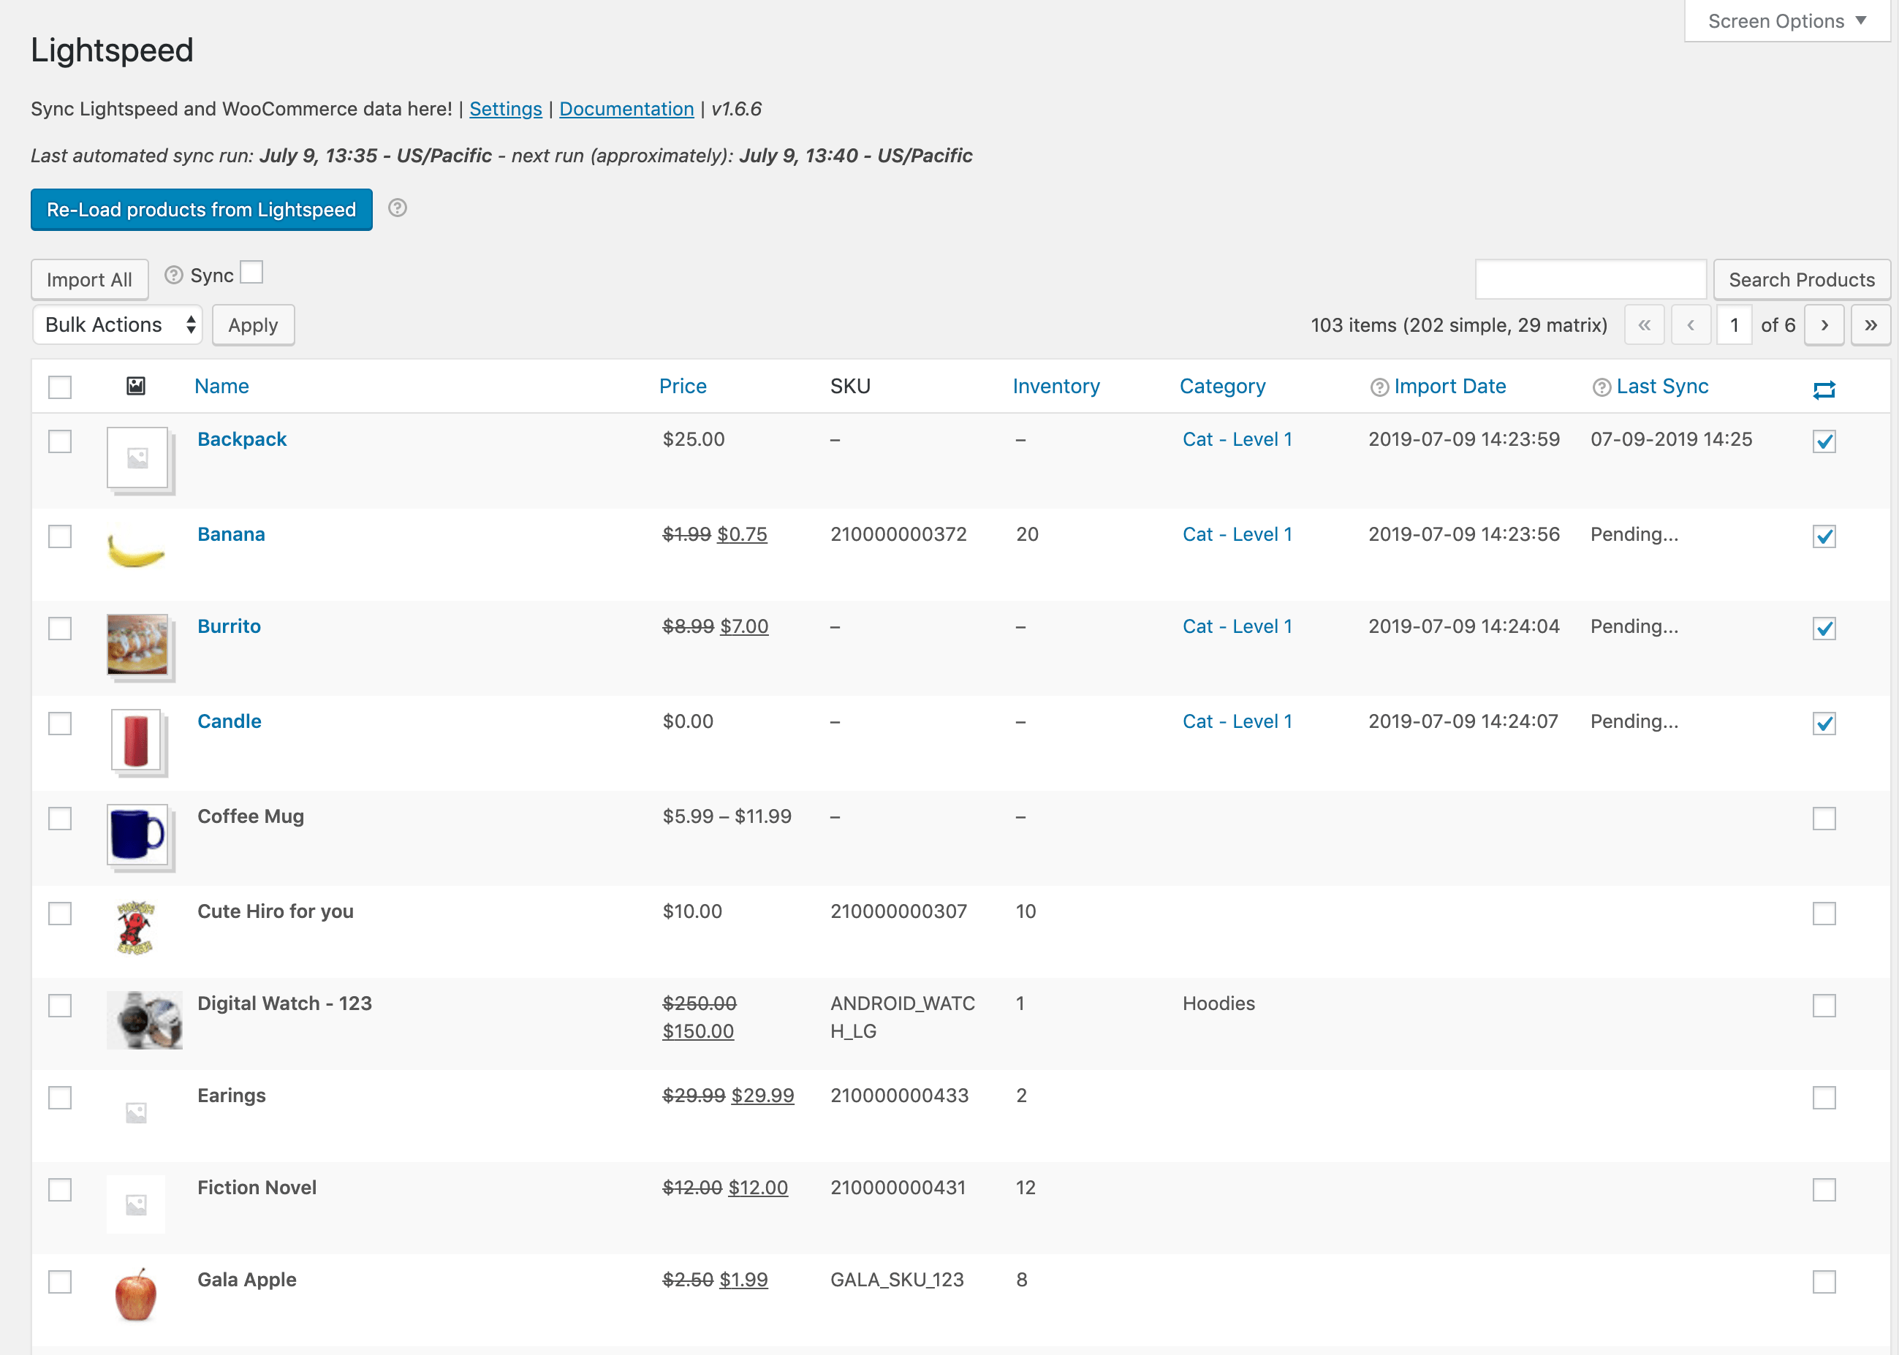Select the Banana row checkbox
1899x1355 pixels.
pyautogui.click(x=59, y=536)
